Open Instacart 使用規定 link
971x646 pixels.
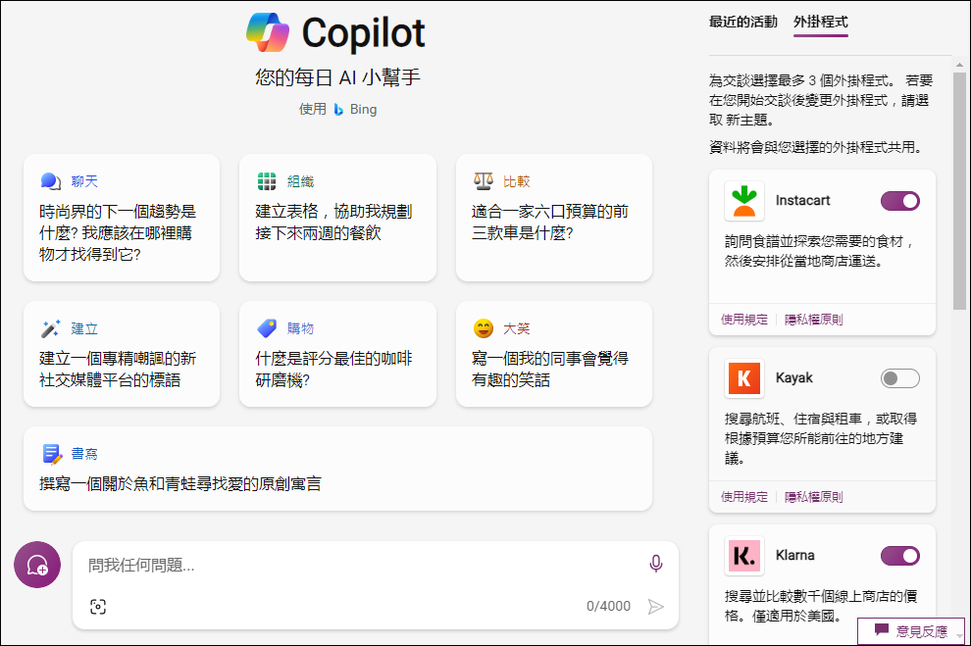tap(744, 320)
